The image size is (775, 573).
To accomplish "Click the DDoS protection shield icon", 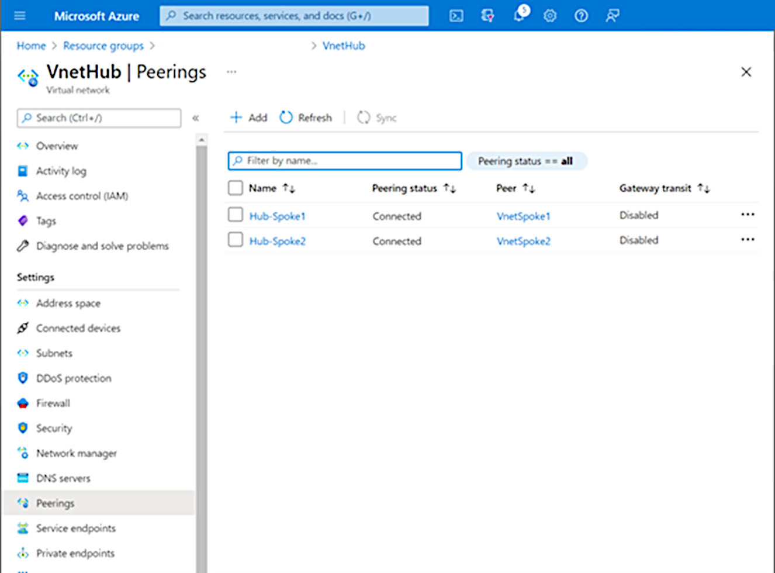I will [x=23, y=378].
